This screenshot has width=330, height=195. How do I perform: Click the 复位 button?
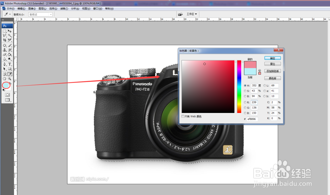[x=273, y=64]
